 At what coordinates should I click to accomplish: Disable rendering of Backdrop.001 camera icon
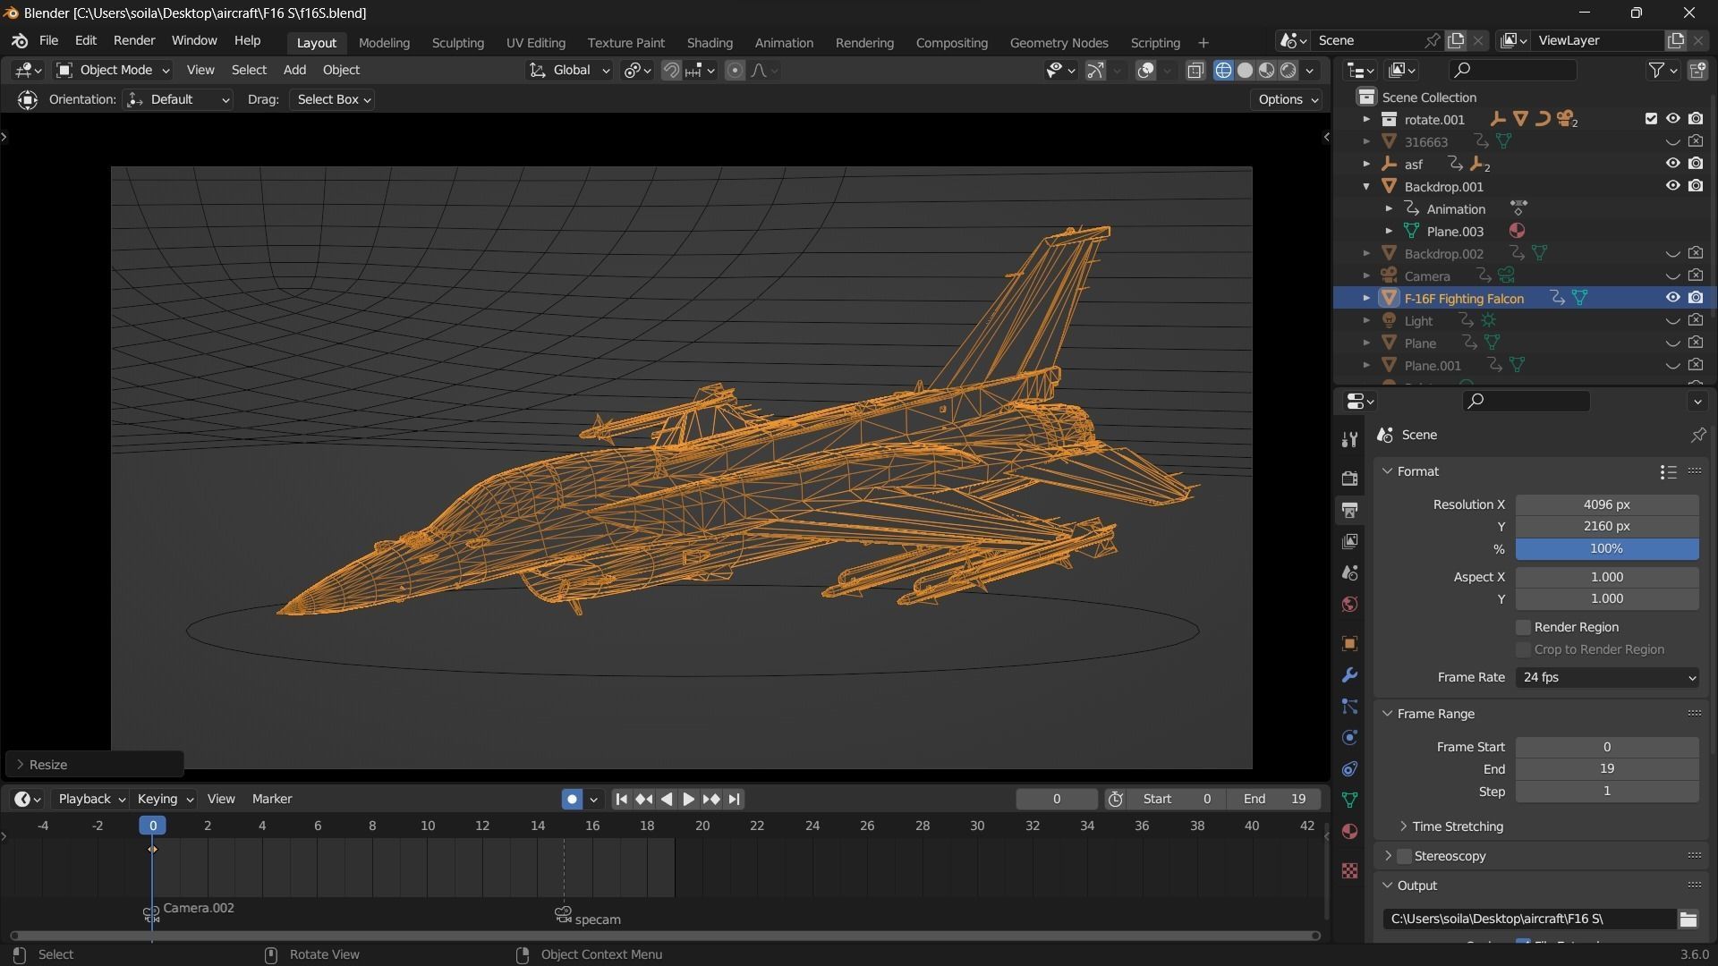click(1696, 186)
